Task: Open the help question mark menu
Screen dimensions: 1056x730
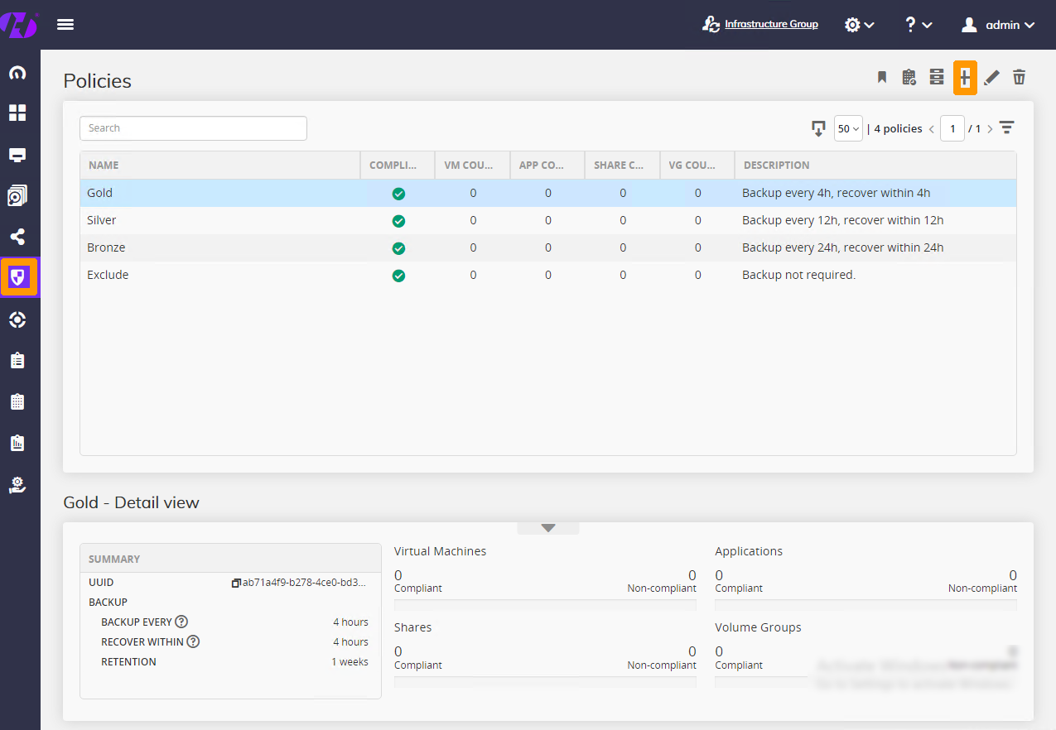Action: [918, 25]
